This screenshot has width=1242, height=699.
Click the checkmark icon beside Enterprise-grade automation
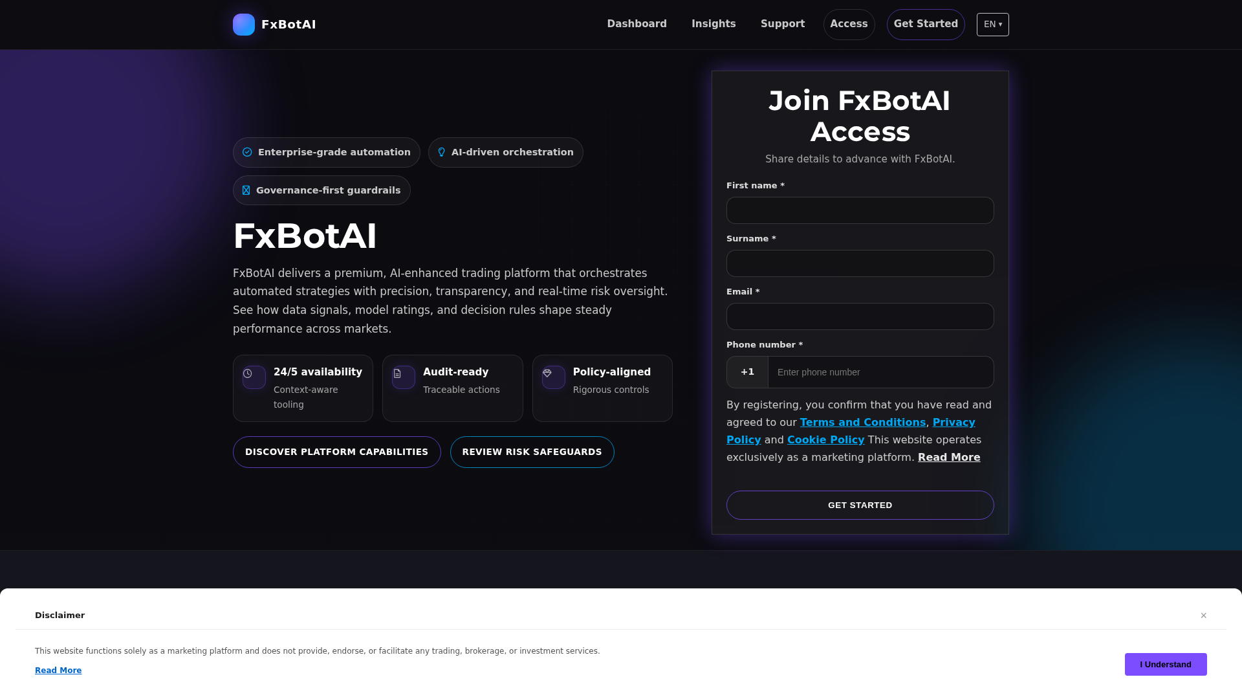point(247,152)
